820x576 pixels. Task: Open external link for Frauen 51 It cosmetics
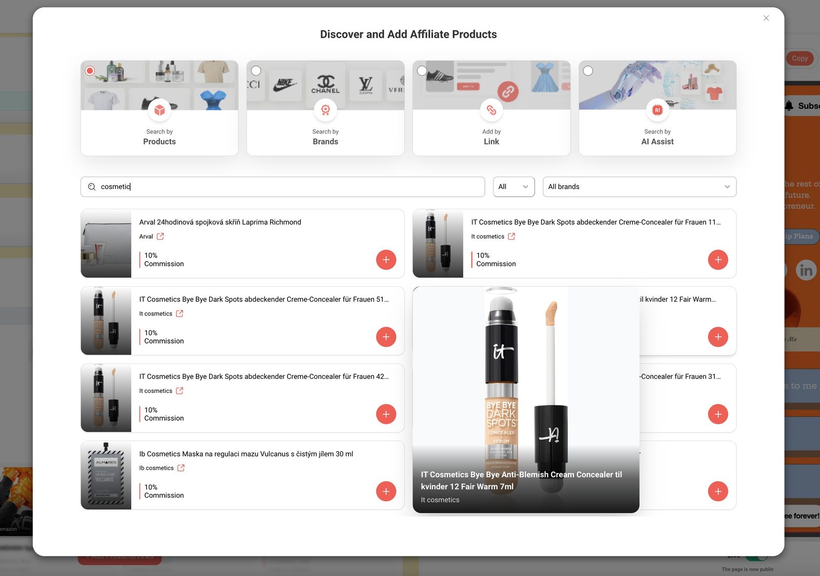179,314
